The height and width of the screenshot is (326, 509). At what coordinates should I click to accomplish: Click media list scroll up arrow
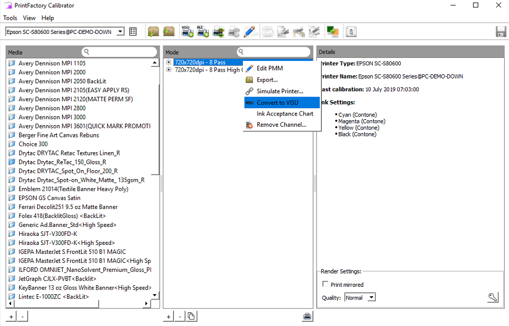(155, 63)
